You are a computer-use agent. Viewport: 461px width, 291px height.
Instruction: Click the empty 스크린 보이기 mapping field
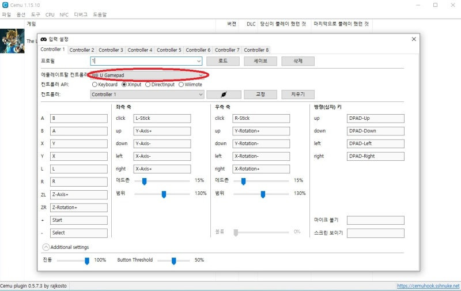pos(376,233)
